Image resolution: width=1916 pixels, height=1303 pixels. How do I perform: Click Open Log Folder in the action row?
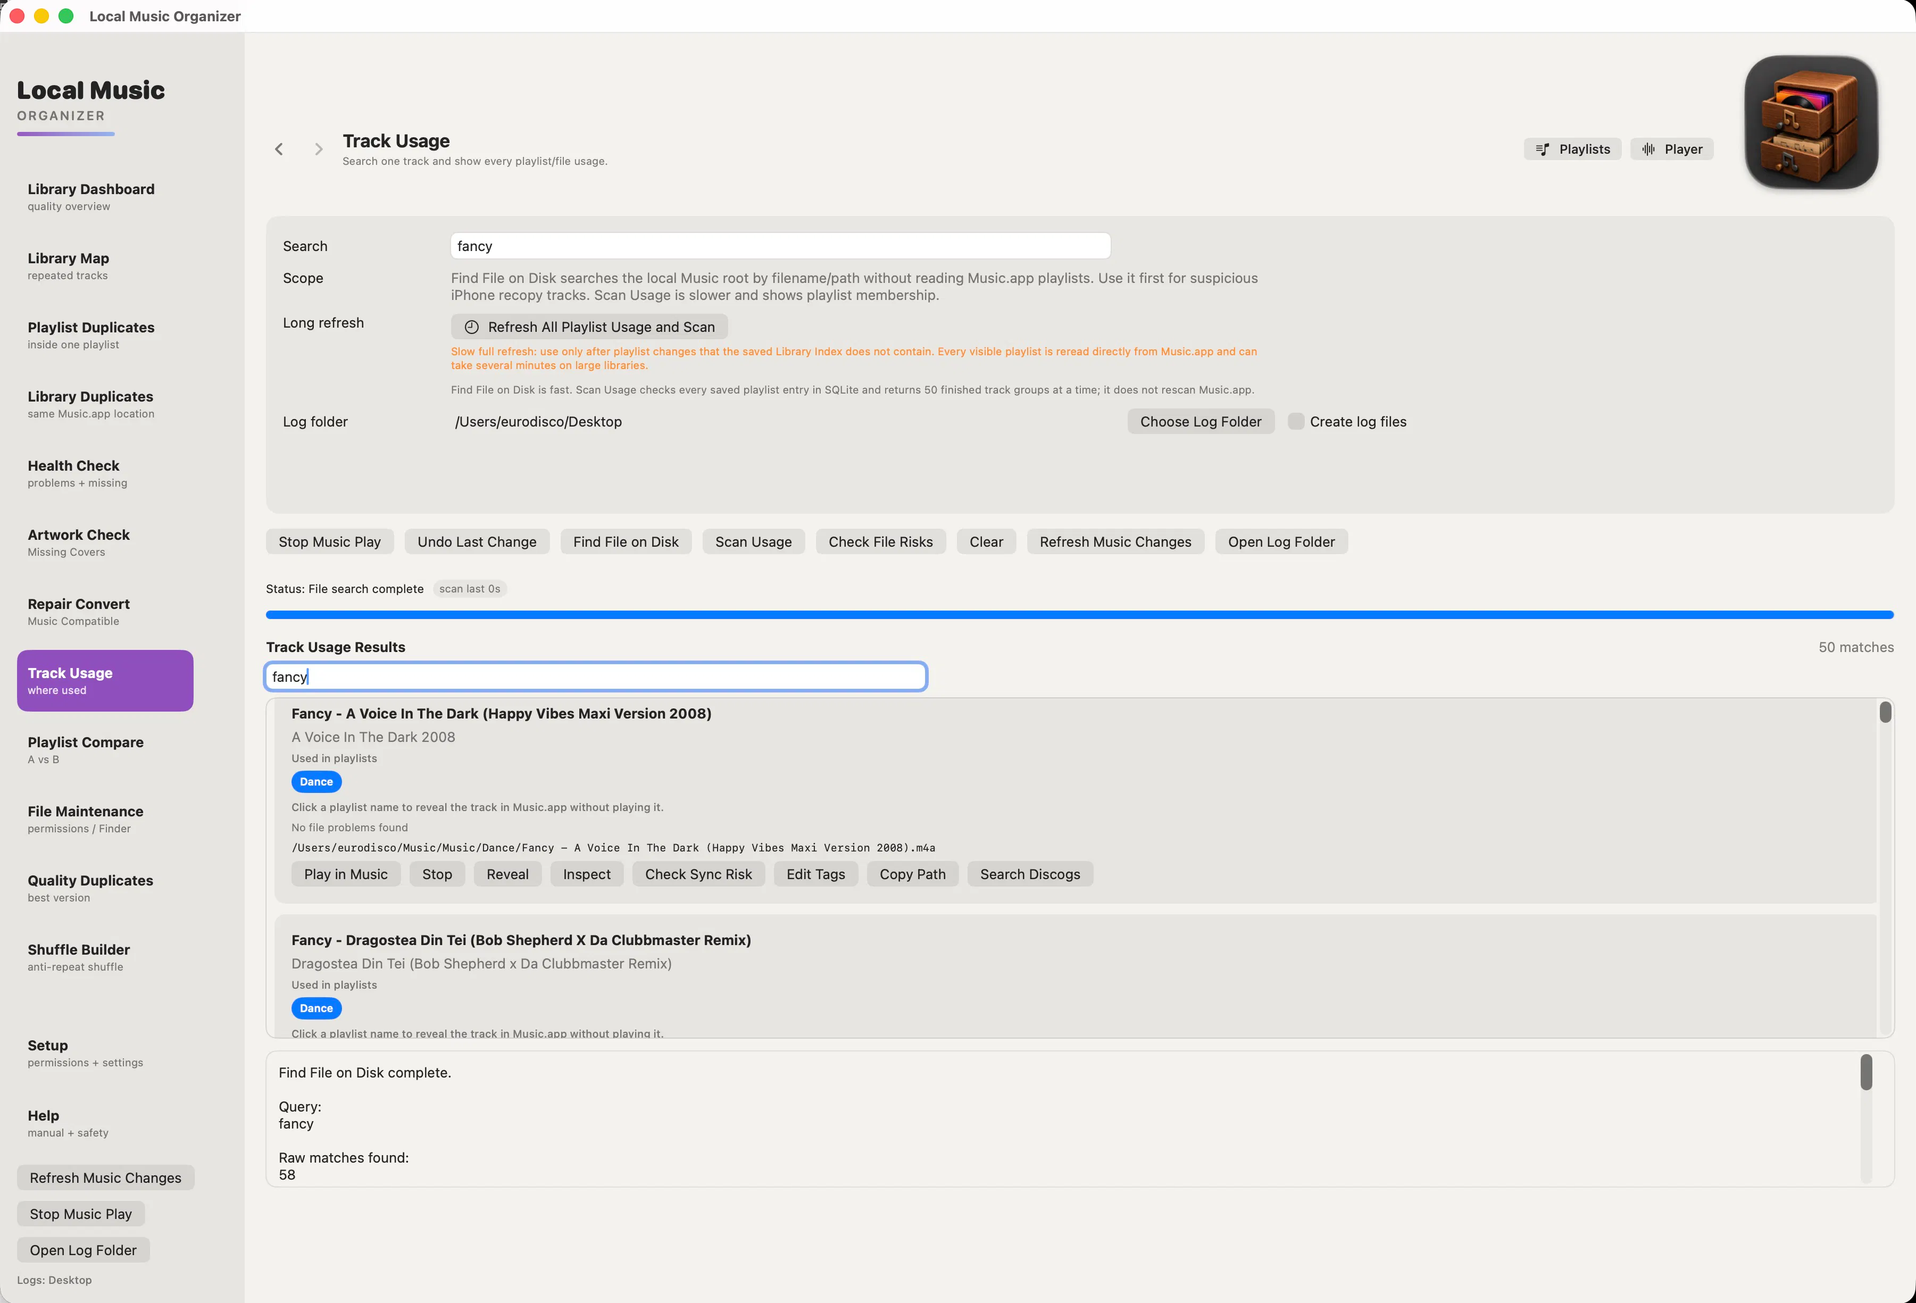[1281, 541]
